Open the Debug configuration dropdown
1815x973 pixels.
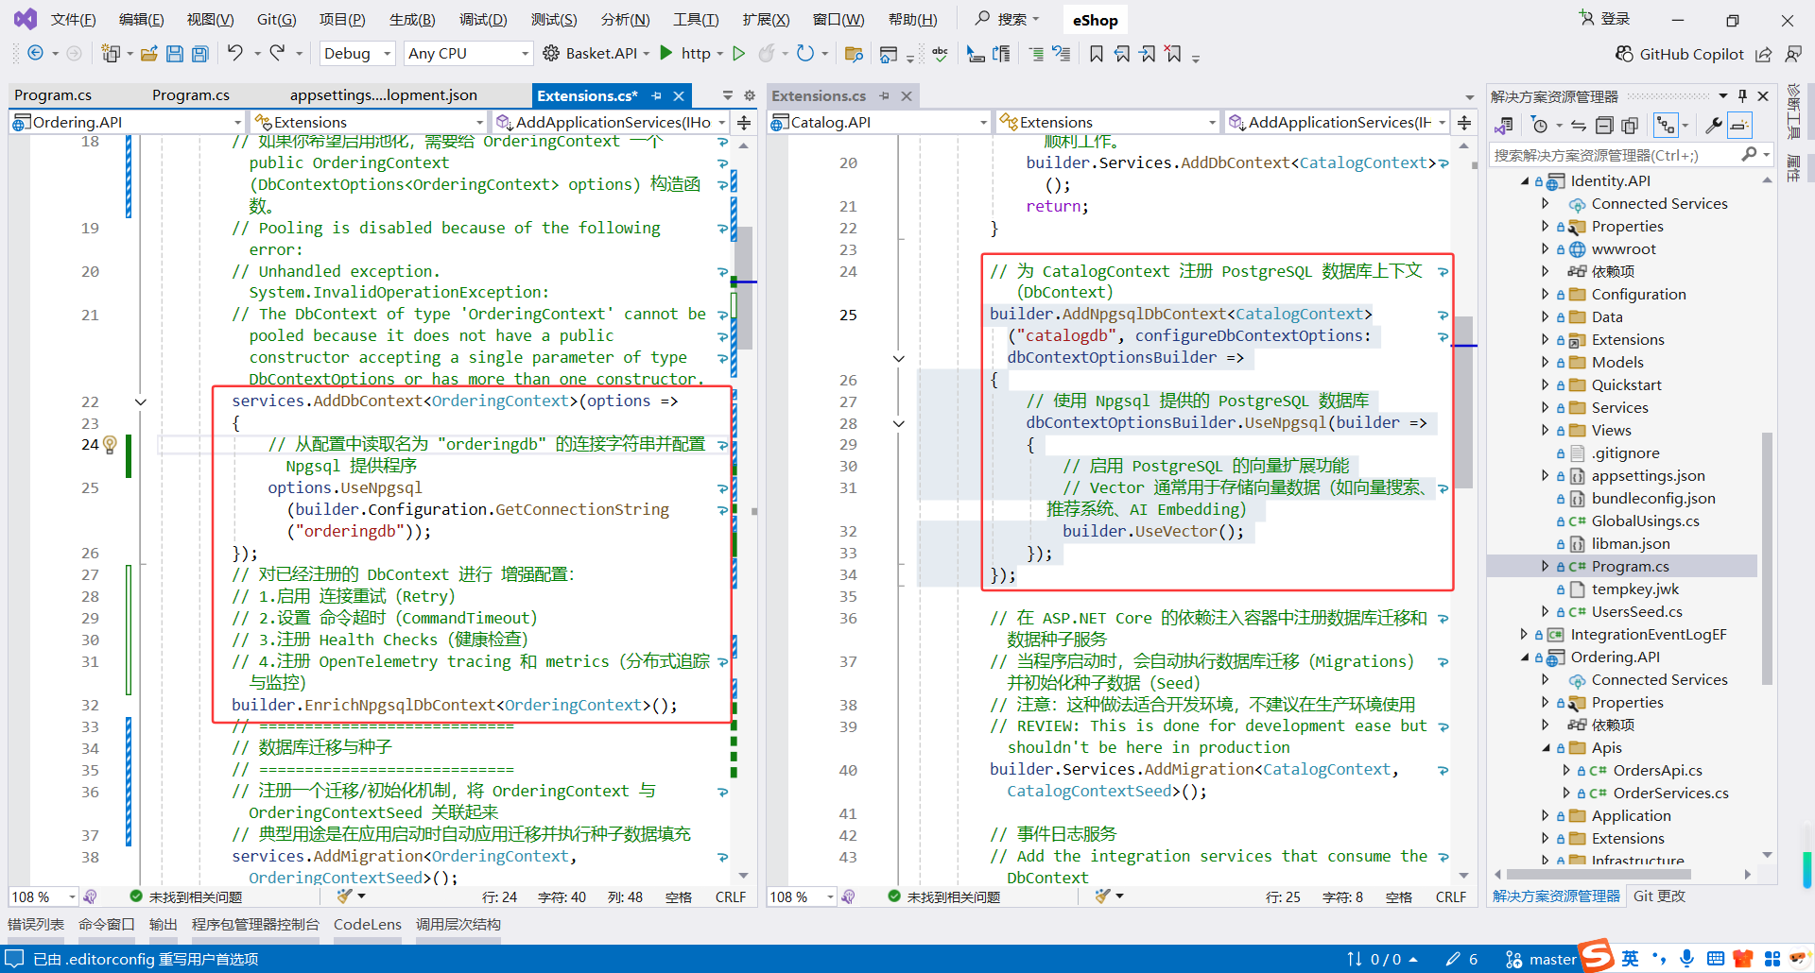pyautogui.click(x=357, y=54)
